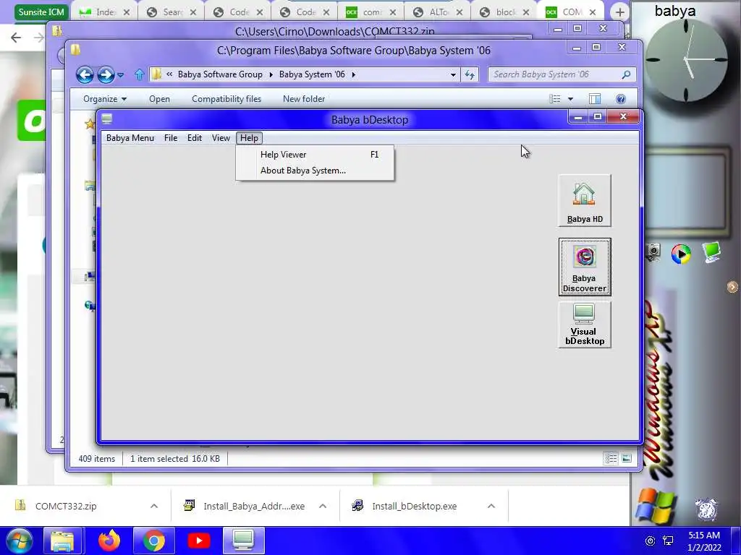Open Explorer help icon

click(620, 98)
